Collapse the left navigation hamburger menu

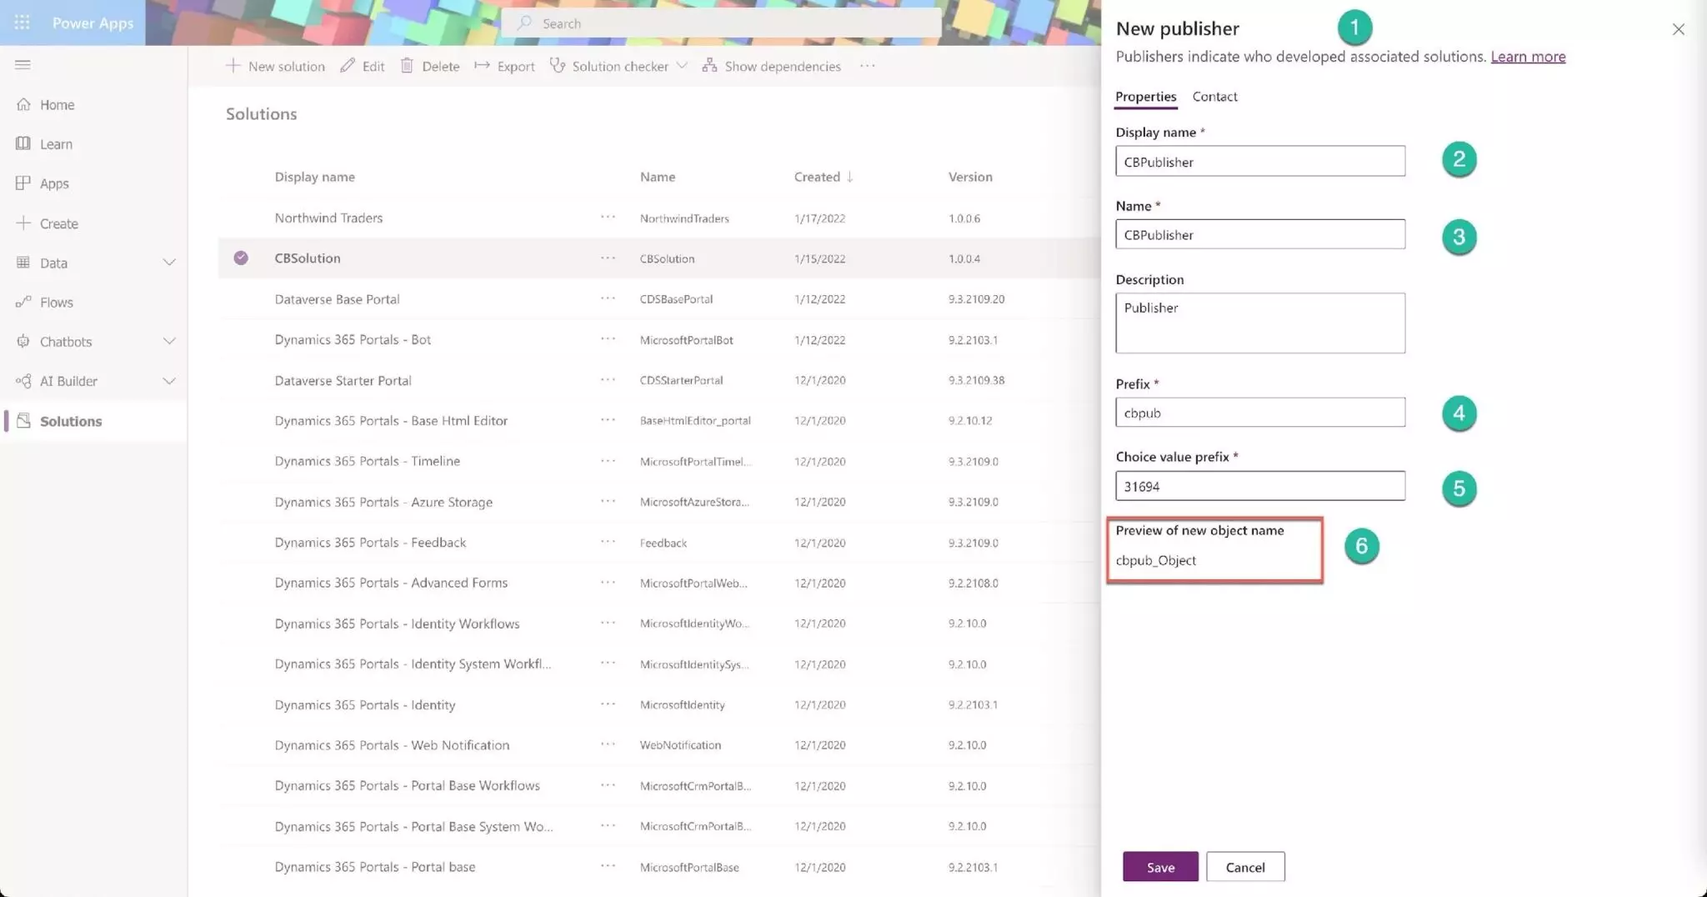click(23, 64)
